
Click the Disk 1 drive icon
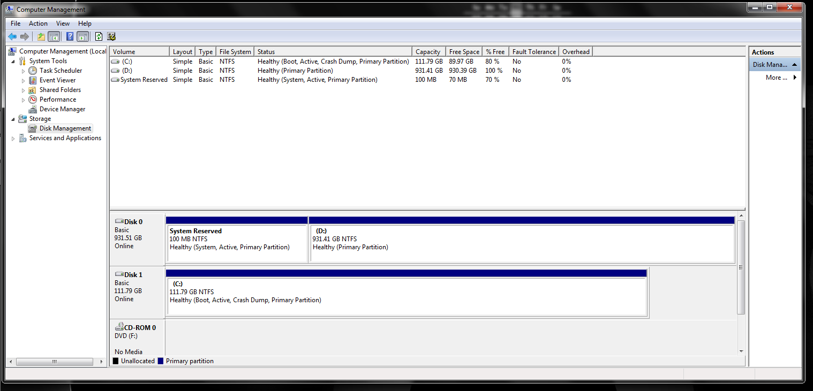[x=119, y=274]
